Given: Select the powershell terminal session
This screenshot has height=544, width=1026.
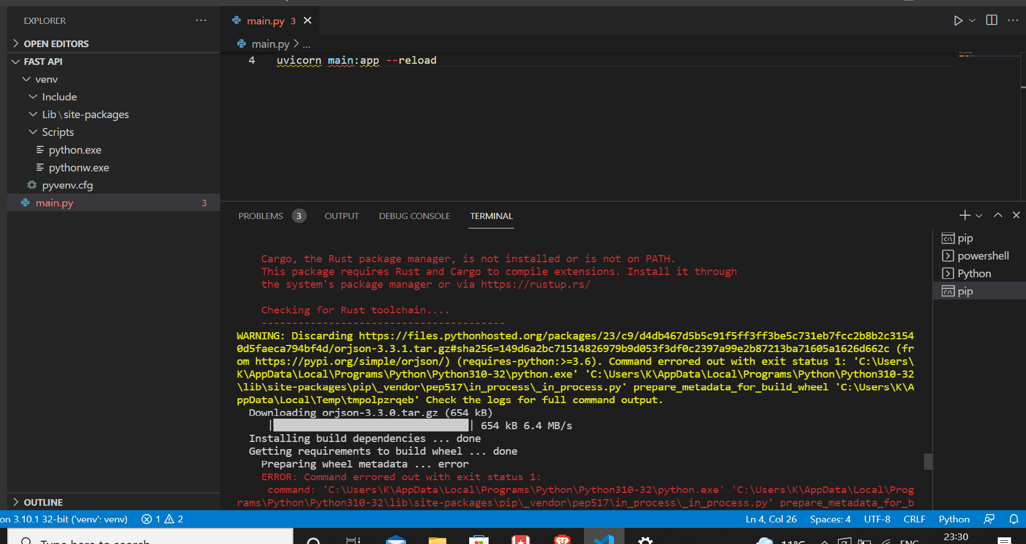Looking at the screenshot, I should (x=983, y=256).
